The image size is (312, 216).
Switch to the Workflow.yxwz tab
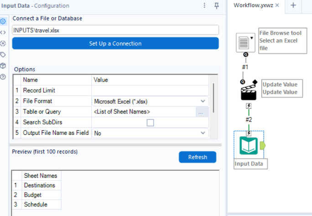(253, 5)
